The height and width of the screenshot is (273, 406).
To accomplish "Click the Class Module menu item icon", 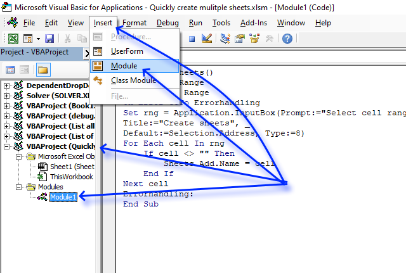I will [x=98, y=80].
